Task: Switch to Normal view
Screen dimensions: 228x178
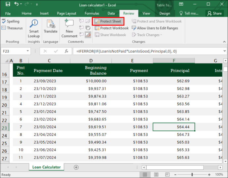Action: [145, 174]
